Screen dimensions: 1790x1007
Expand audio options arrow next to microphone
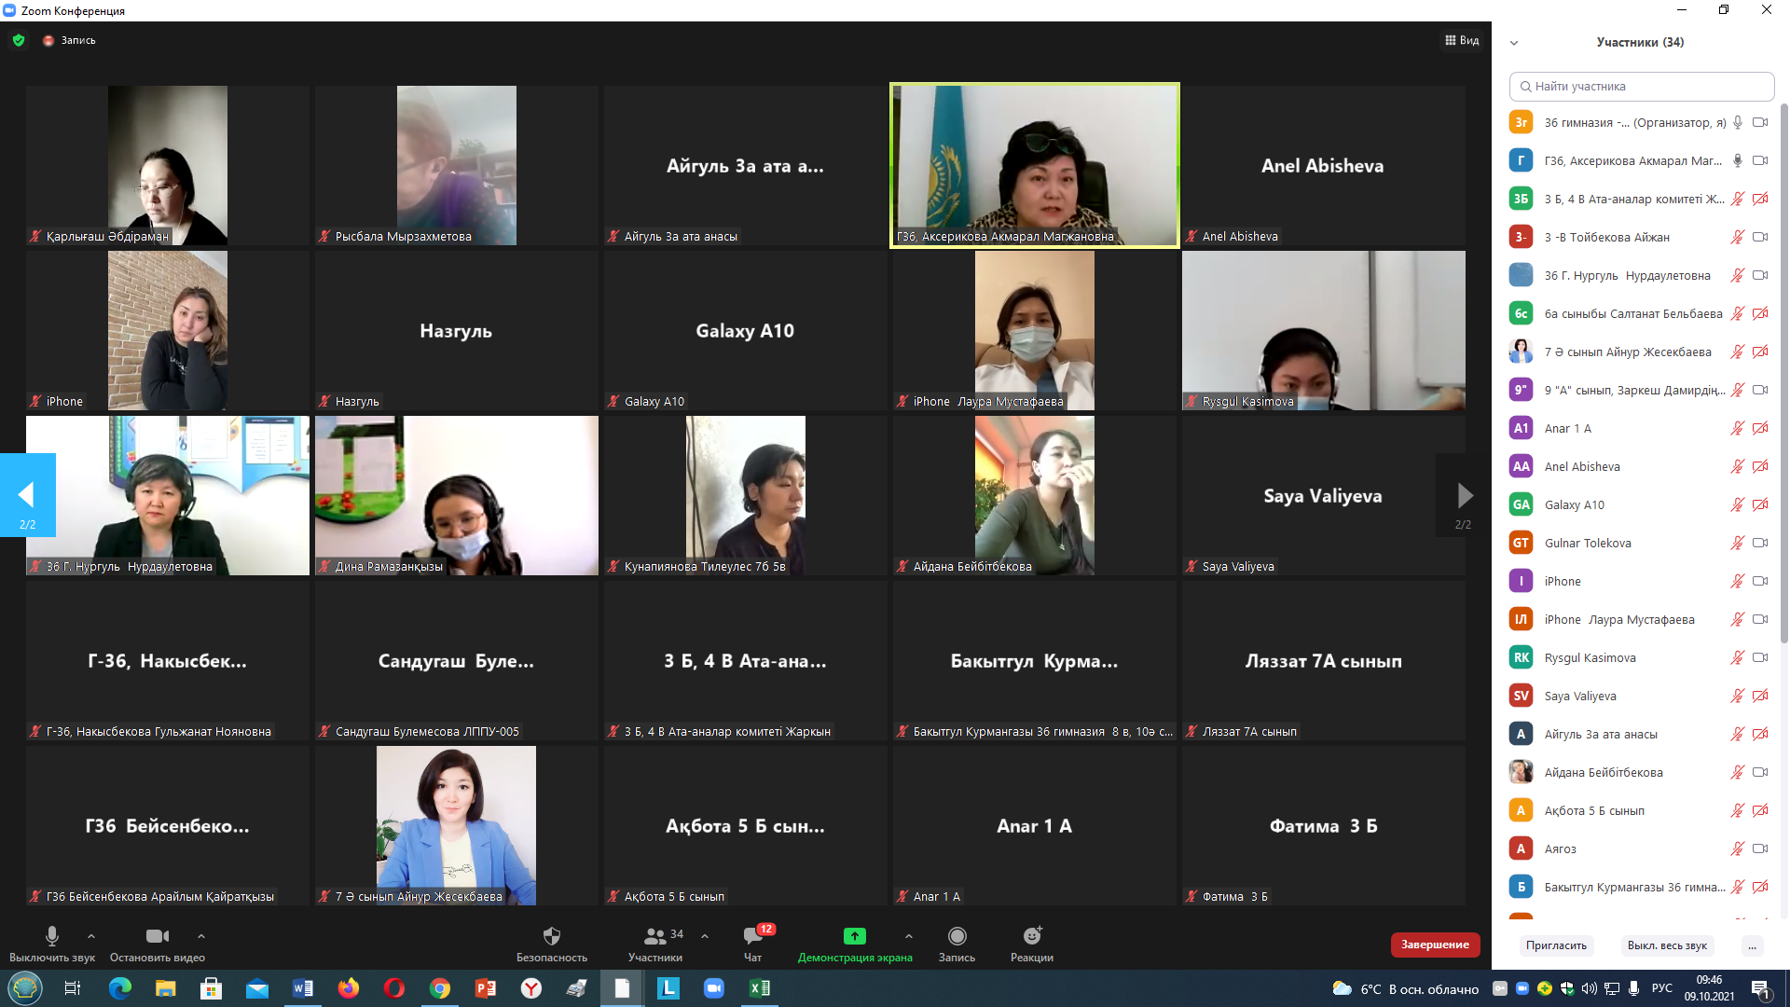(91, 936)
